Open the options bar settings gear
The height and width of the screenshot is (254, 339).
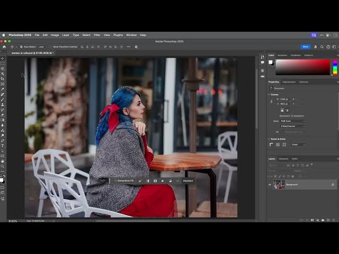pyautogui.click(x=136, y=47)
